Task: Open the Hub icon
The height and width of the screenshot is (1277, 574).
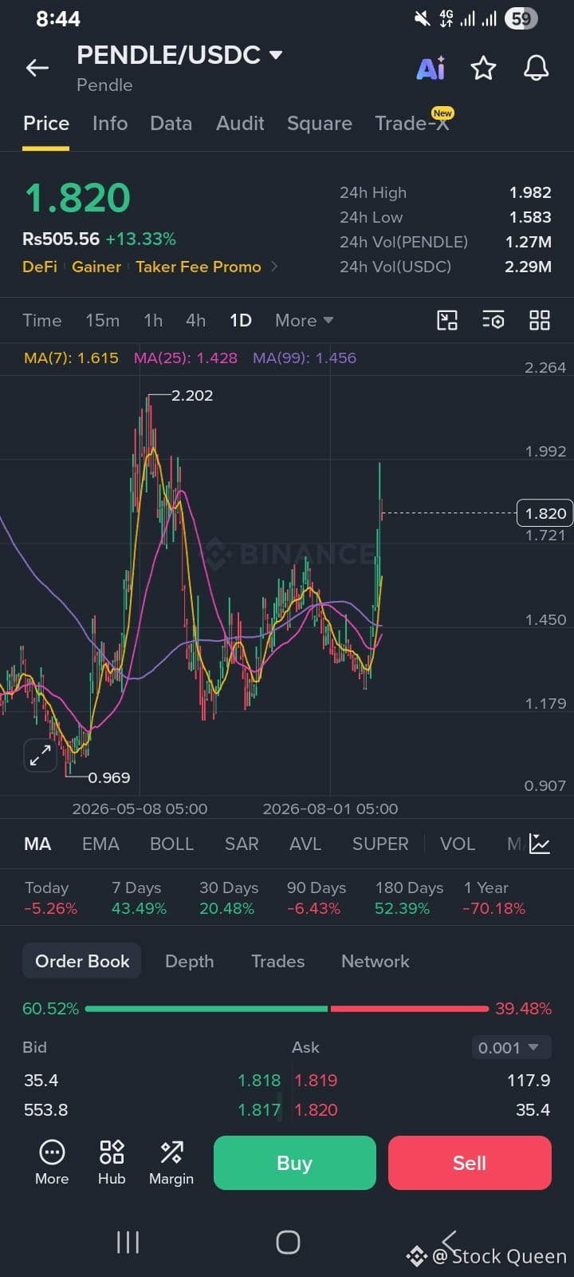Action: (x=112, y=1162)
